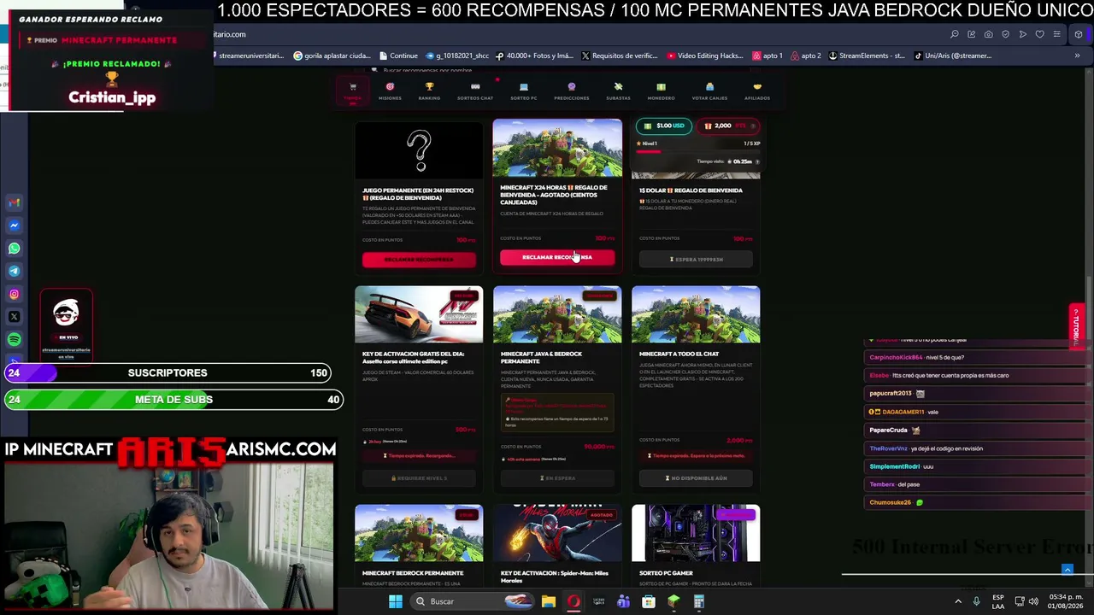
Task: Click En Espera button on Minecraft Java & Bedrock card
Action: [x=557, y=477]
